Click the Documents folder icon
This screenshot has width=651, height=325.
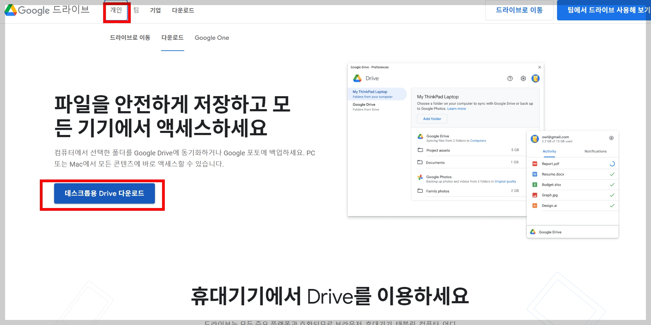420,162
